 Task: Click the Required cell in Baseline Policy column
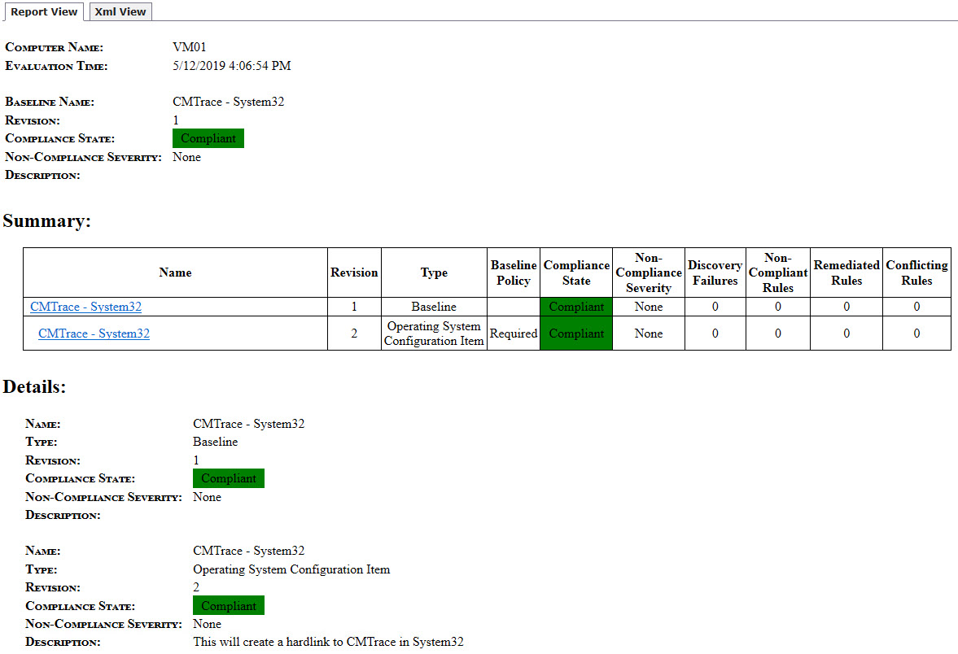[514, 334]
